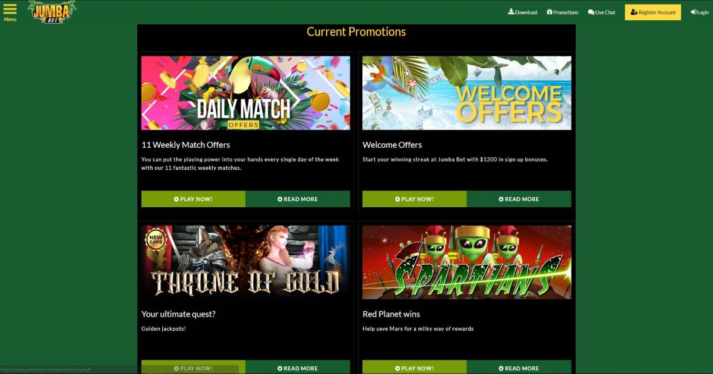Click the Register Account button
Image resolution: width=713 pixels, height=374 pixels.
click(653, 12)
